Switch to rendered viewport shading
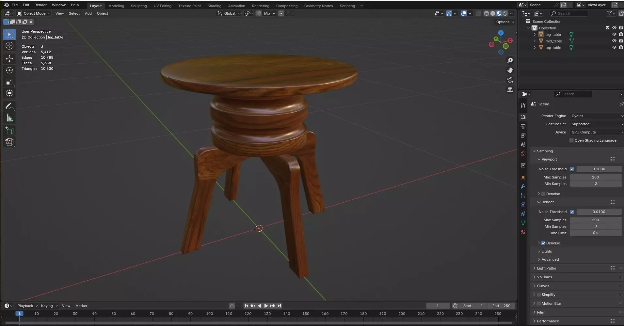The height and width of the screenshot is (326, 624). [x=505, y=13]
